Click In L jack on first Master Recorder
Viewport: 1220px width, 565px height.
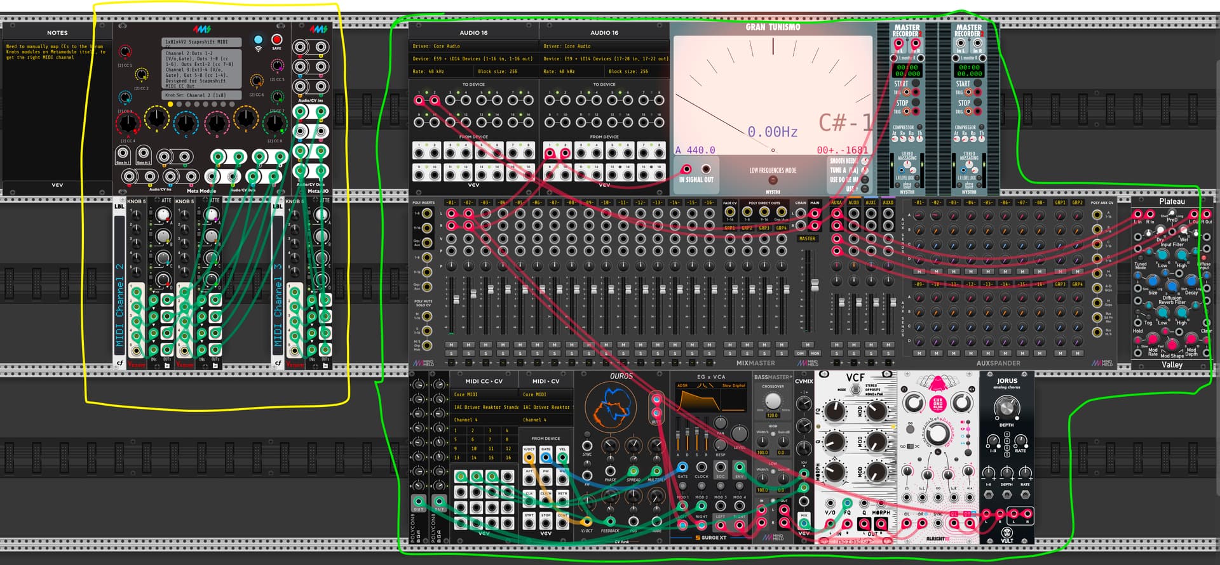898,43
